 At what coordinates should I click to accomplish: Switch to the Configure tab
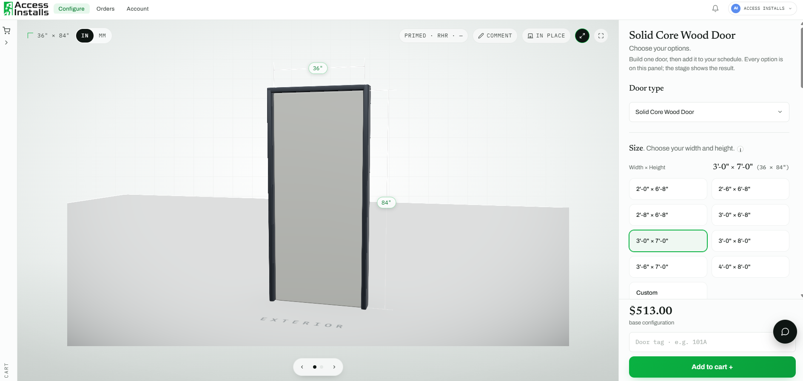click(x=71, y=9)
